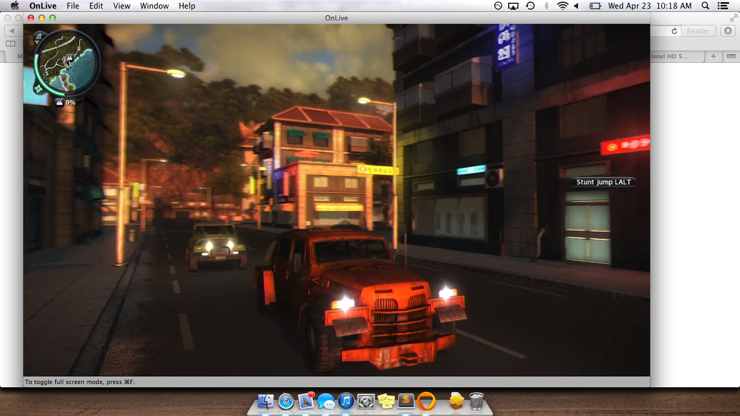The width and height of the screenshot is (740, 416).
Task: Open Mail with 11 unread badge
Action: point(306,401)
